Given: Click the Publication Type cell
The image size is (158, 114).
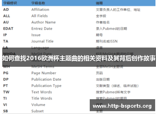Looking at the screenshot, I should pos(46,86).
